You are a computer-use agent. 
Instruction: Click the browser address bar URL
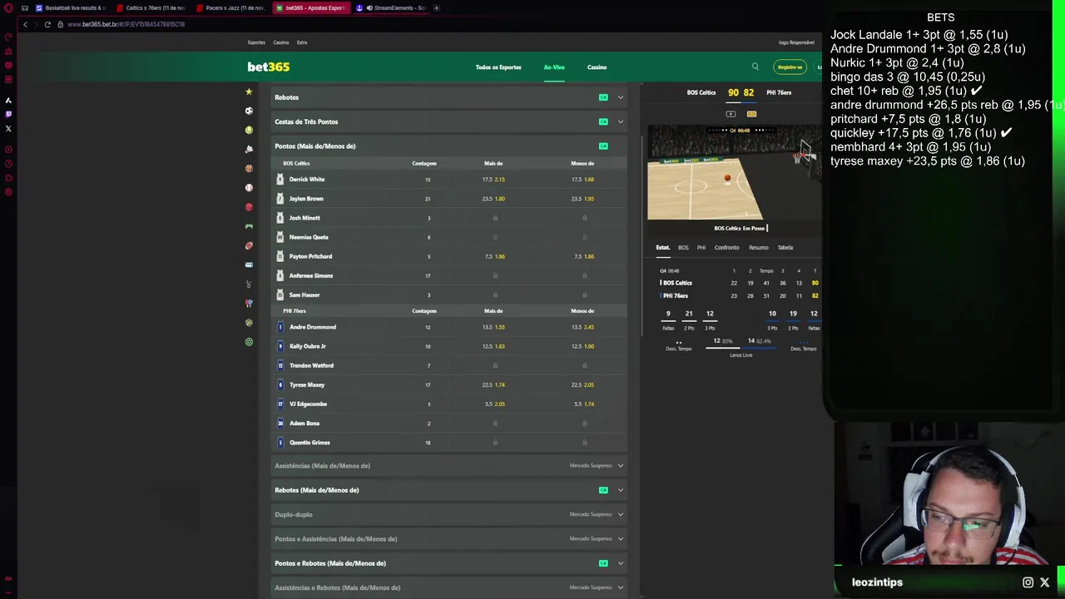pos(126,24)
